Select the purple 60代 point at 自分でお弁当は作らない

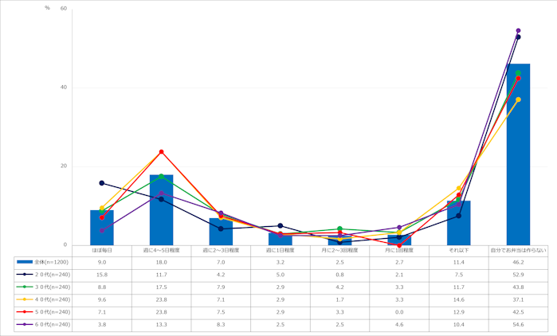click(518, 31)
